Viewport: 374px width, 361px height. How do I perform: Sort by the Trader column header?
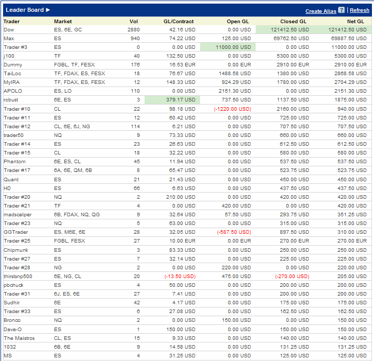coord(12,22)
